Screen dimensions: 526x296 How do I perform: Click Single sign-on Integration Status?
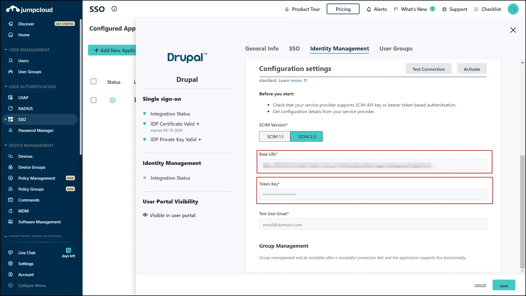coord(170,114)
